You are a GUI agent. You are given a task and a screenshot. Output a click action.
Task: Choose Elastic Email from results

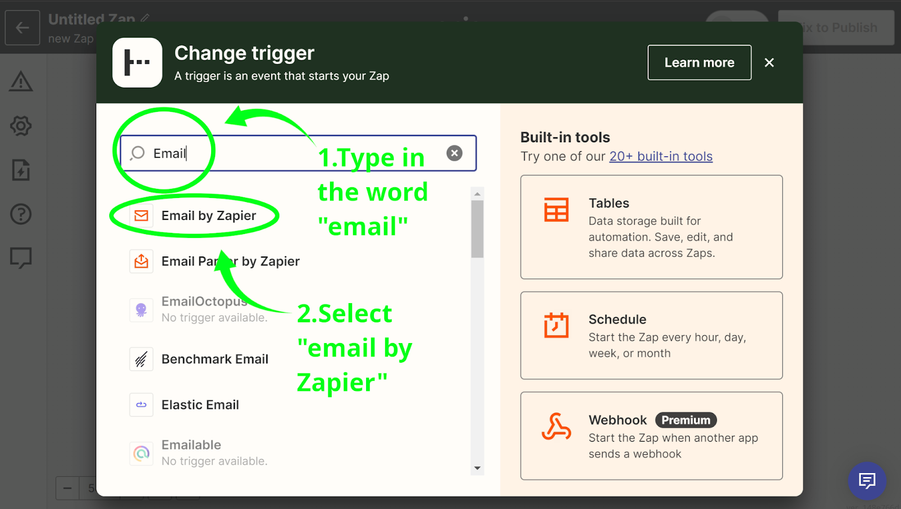click(x=200, y=404)
